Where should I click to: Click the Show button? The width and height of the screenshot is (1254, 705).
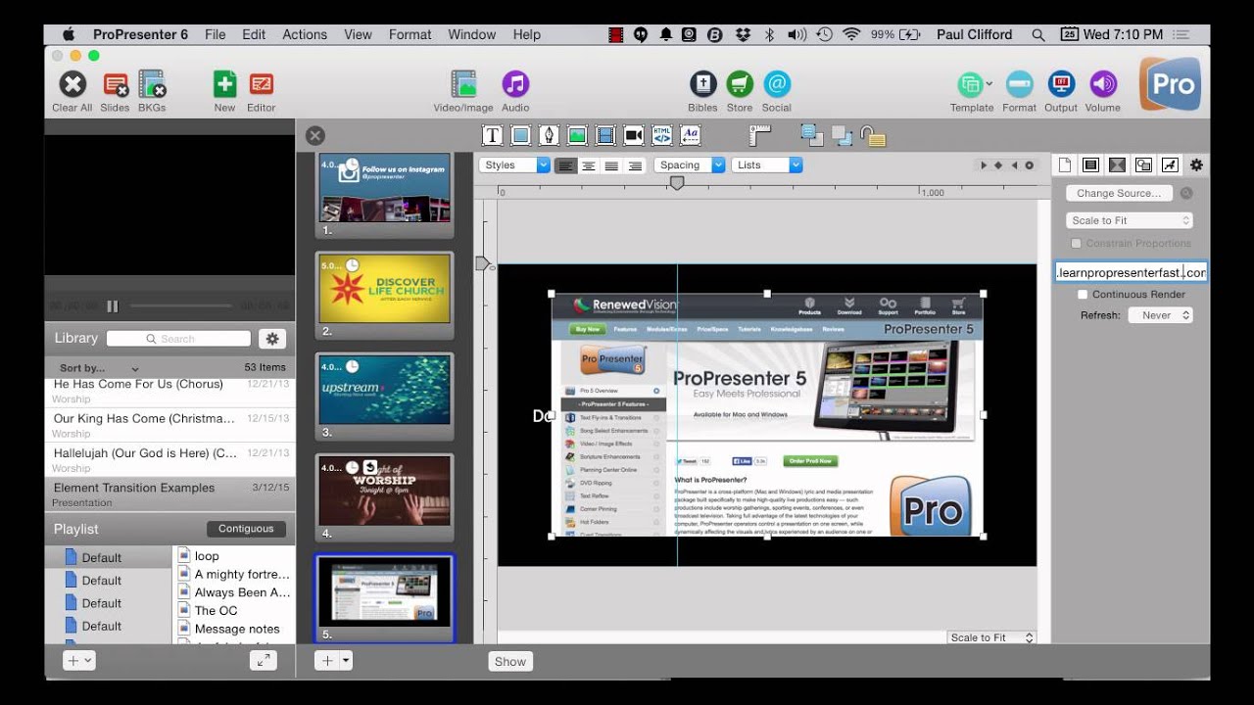[x=510, y=661]
